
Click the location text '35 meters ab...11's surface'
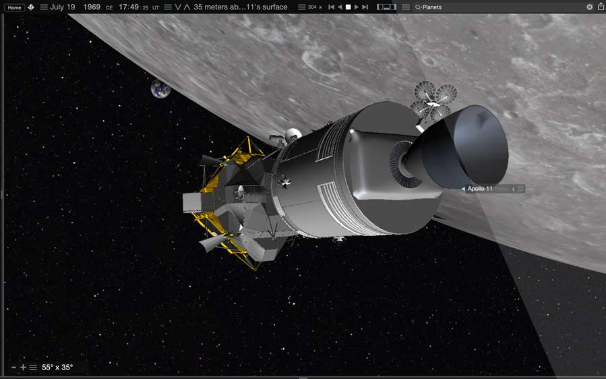(241, 7)
